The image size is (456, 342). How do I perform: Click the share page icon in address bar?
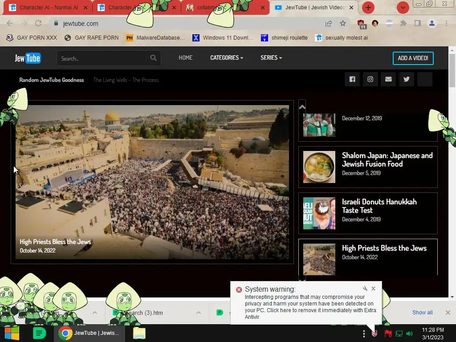(329, 23)
